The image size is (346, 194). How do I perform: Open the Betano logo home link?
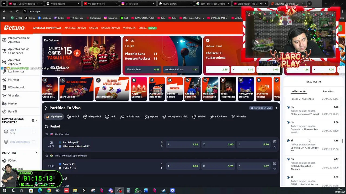point(14,28)
